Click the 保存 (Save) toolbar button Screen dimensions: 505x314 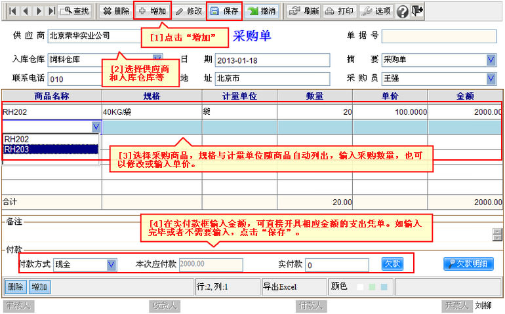pyautogui.click(x=224, y=11)
